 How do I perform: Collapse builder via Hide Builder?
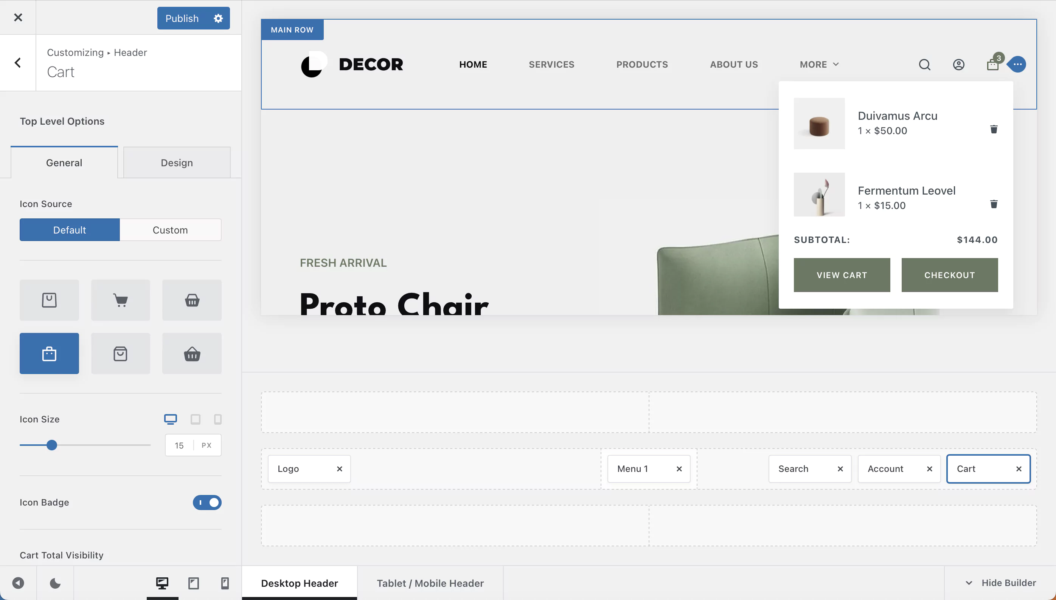pyautogui.click(x=1001, y=583)
